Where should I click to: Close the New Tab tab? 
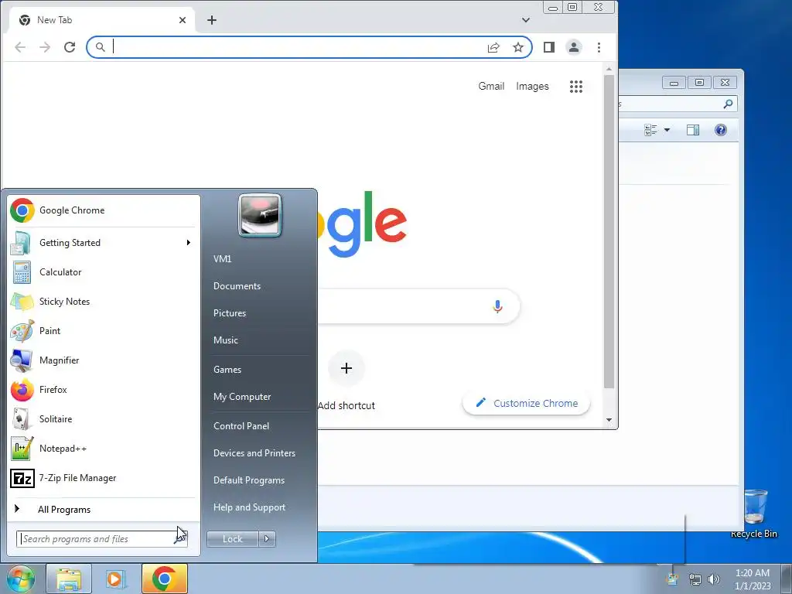click(x=183, y=20)
